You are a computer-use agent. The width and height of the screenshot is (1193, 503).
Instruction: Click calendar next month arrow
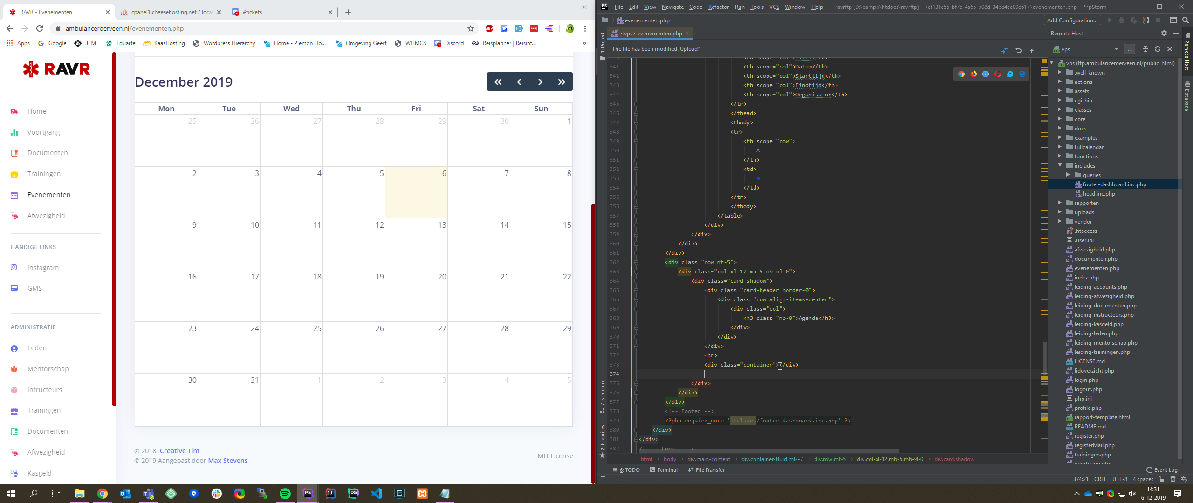point(540,82)
